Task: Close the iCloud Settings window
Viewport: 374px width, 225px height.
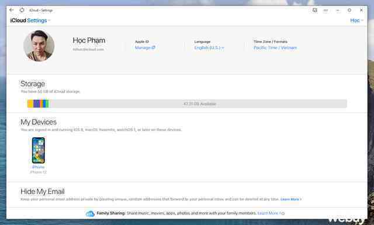Action: [x=361, y=10]
